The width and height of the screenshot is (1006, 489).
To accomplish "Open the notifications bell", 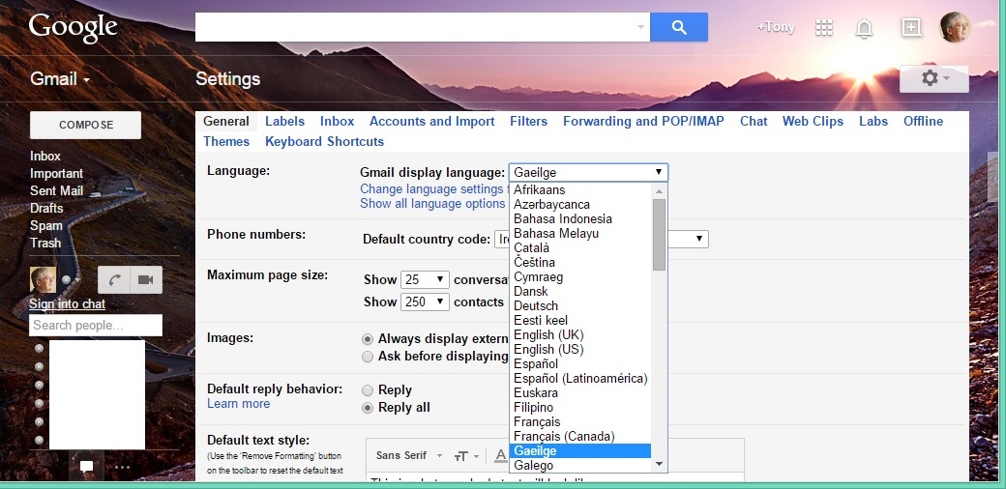I will [x=864, y=28].
